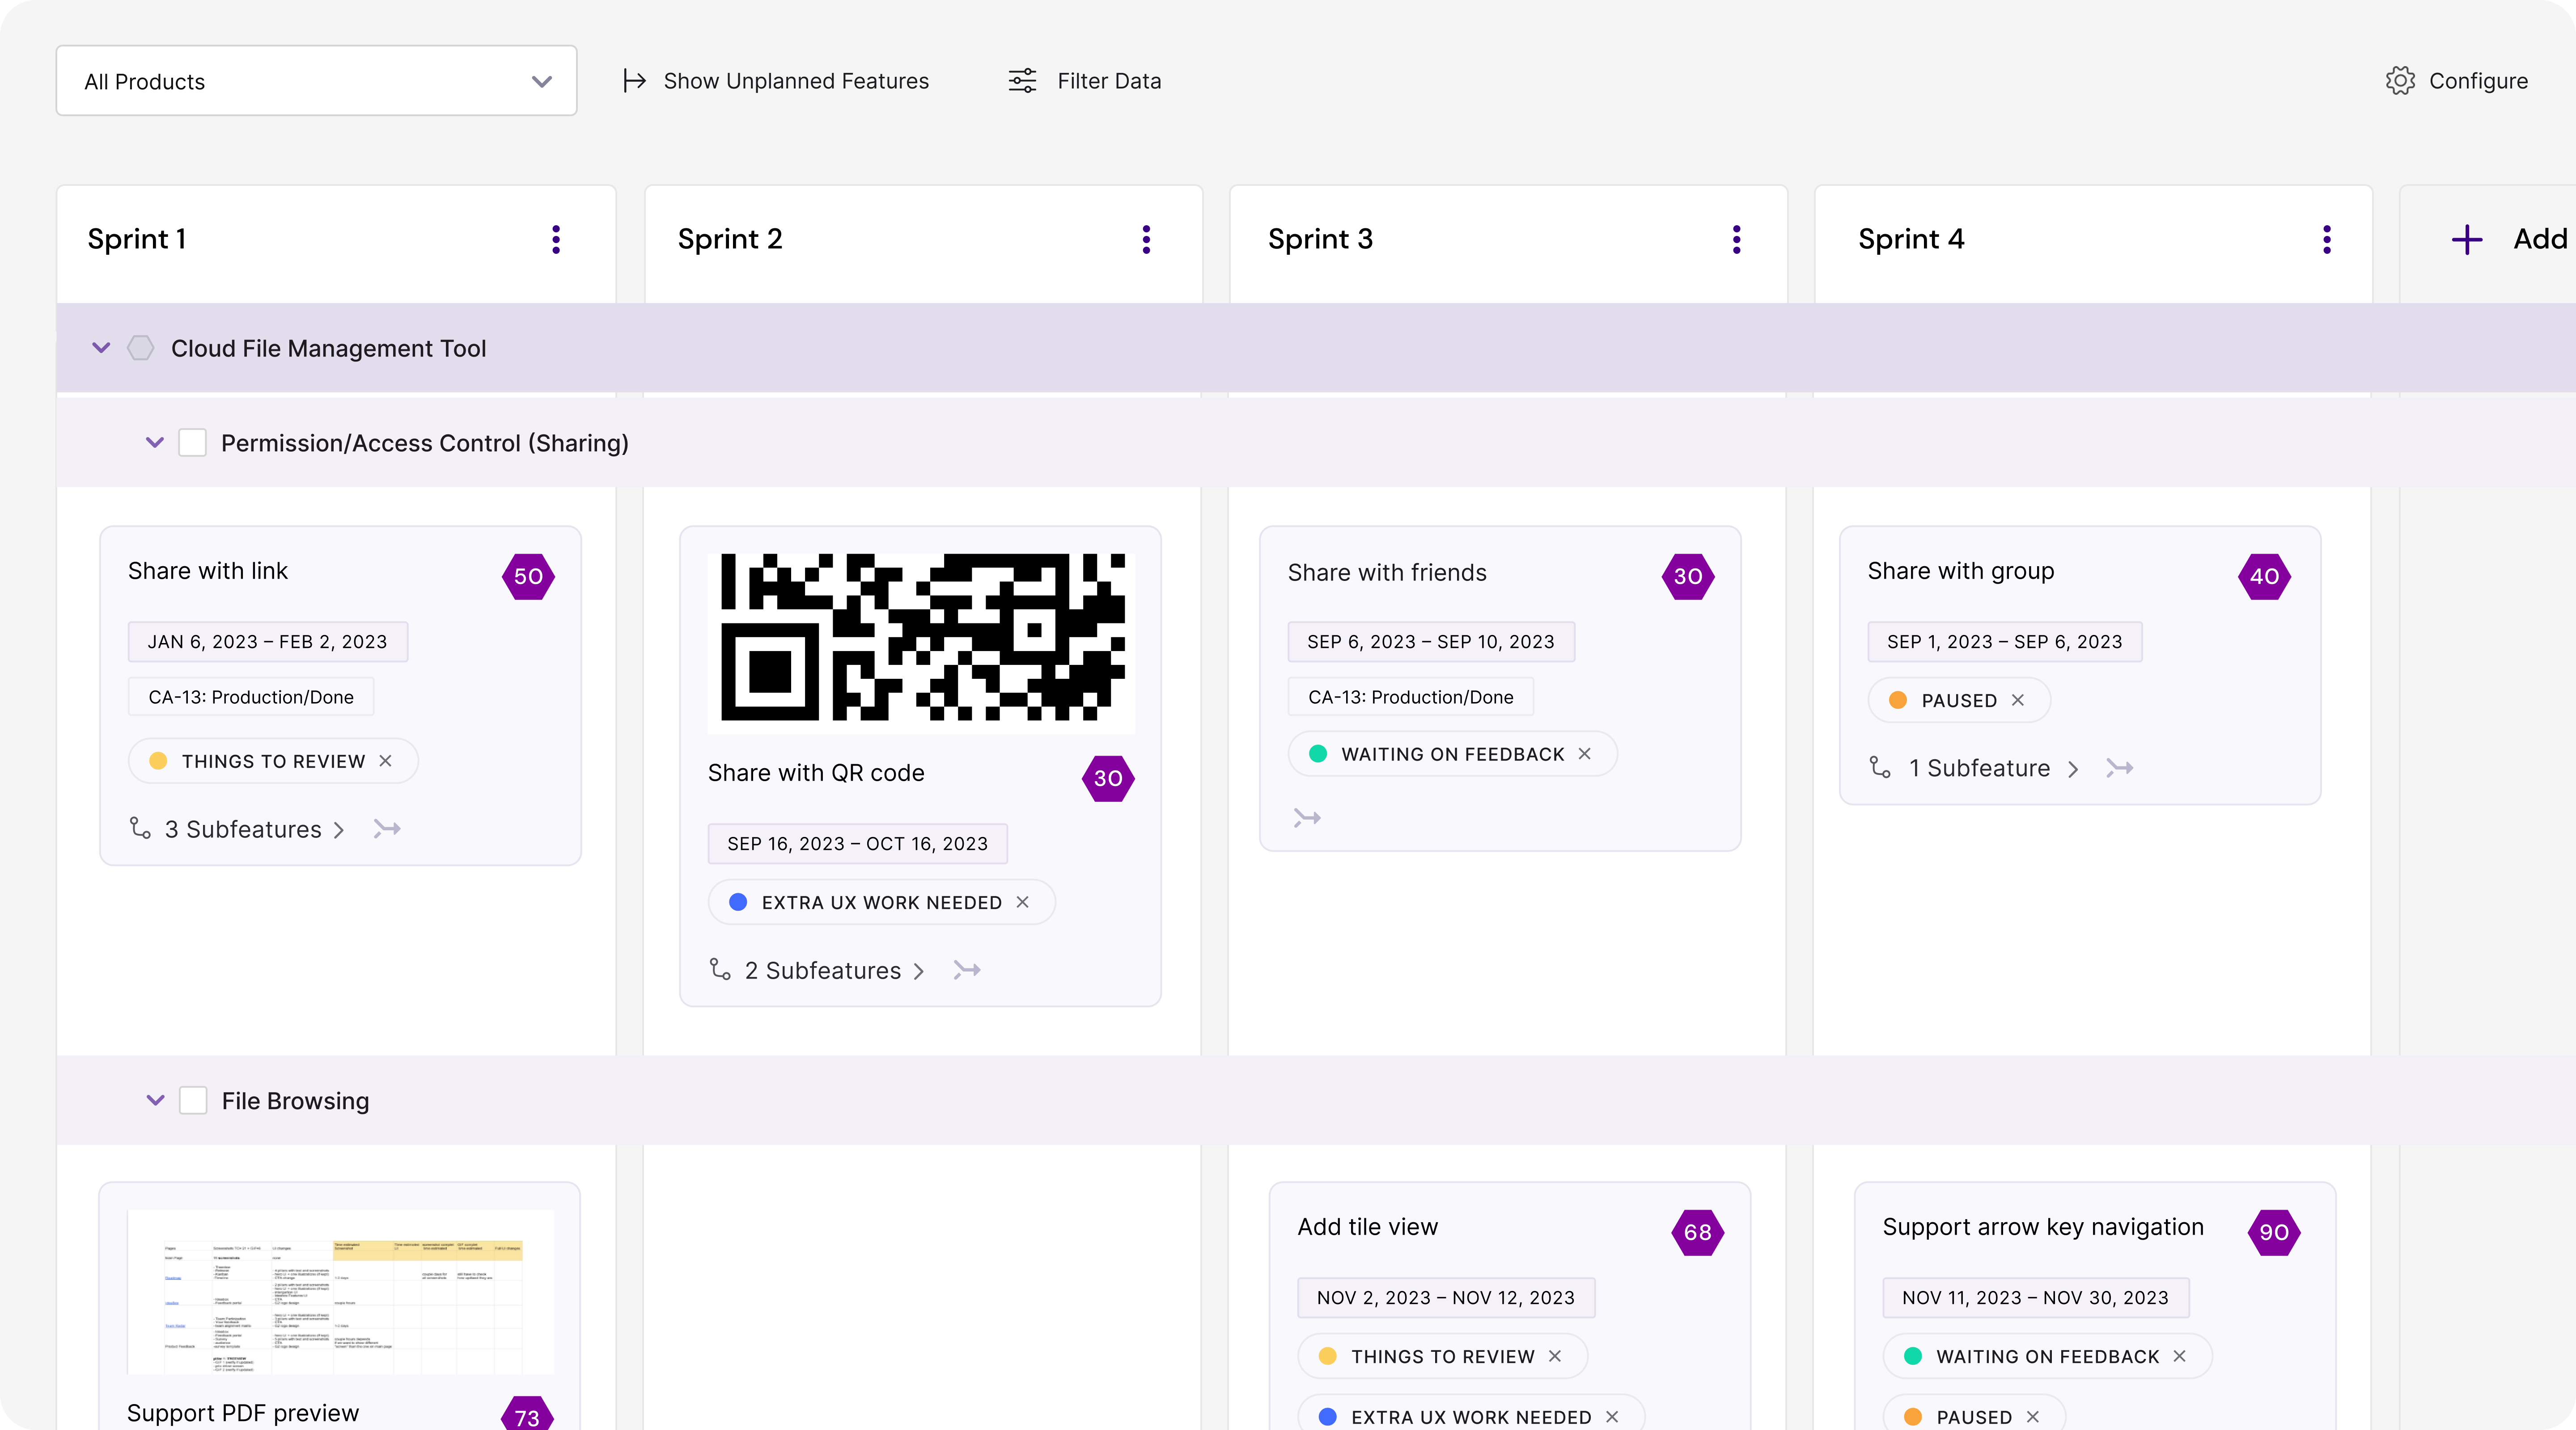
Task: Click the Show Unplanned Features arrow icon
Action: [634, 81]
